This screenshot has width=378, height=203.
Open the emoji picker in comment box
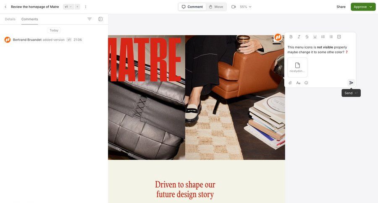pyautogui.click(x=306, y=83)
